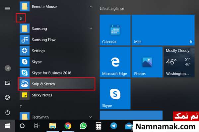Expand the Remote Mouse folder chevron

pyautogui.click(x=91, y=6)
